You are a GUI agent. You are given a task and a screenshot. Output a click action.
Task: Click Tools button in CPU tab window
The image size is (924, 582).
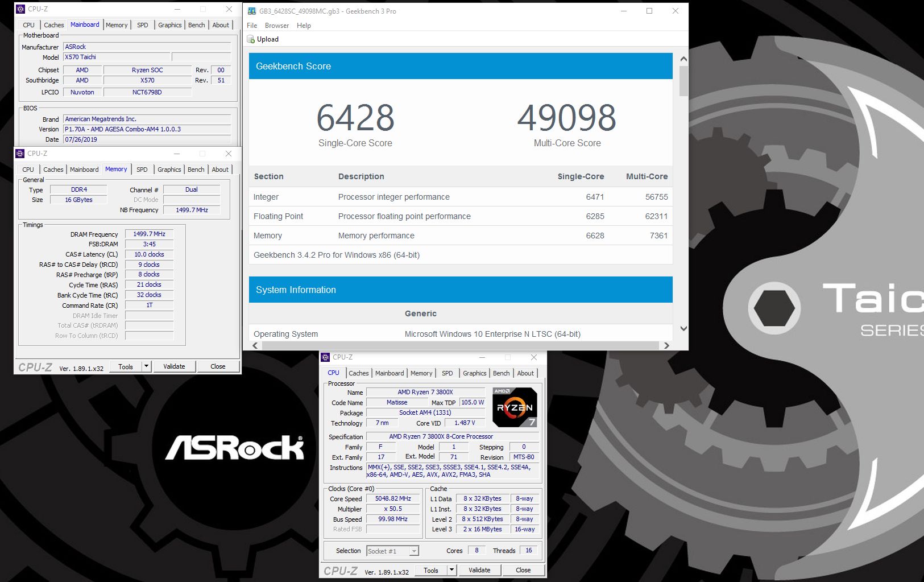coord(431,571)
